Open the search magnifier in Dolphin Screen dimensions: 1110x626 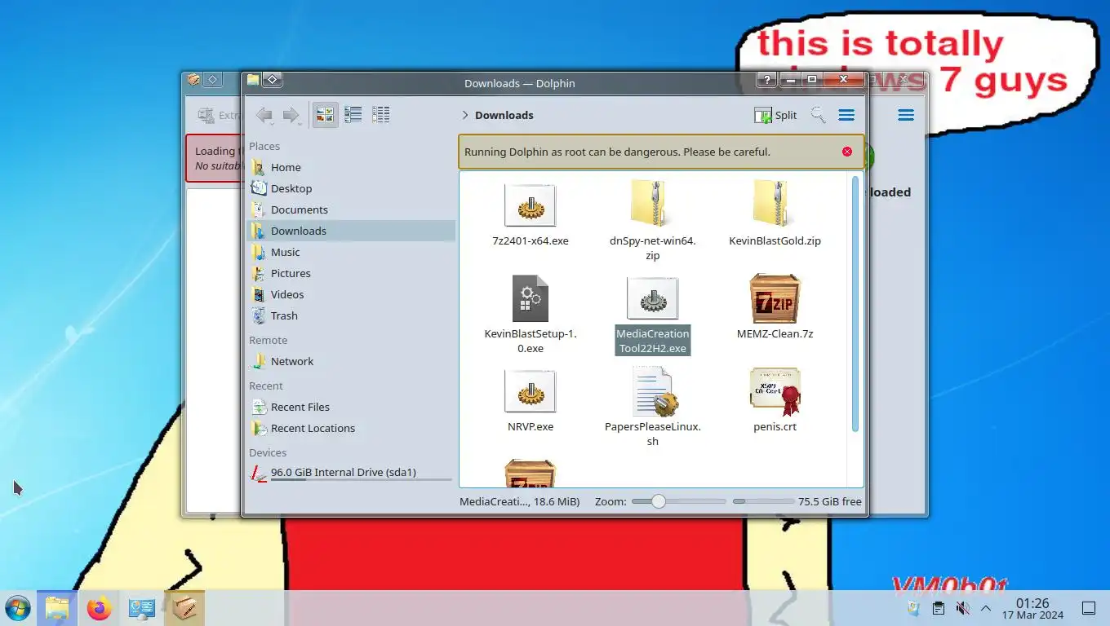818,115
